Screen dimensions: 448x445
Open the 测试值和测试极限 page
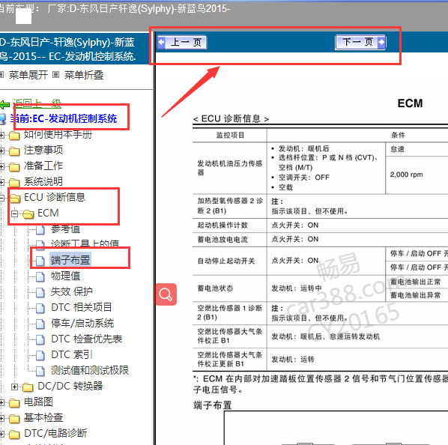pos(90,370)
